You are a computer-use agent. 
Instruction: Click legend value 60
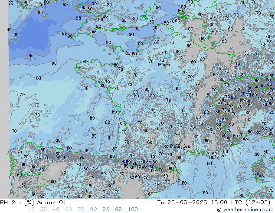69,210
